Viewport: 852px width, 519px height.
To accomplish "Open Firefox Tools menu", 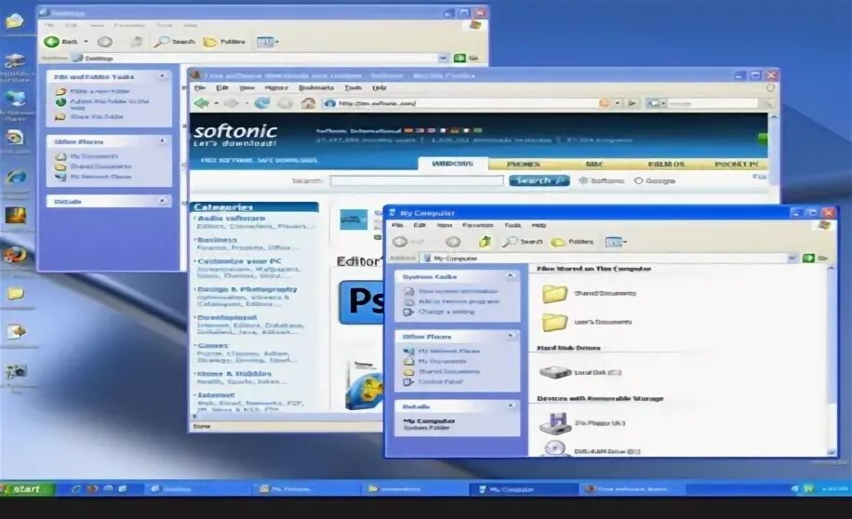I will tap(353, 87).
